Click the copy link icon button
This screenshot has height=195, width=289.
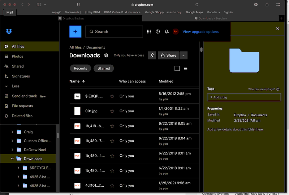coord(152,55)
